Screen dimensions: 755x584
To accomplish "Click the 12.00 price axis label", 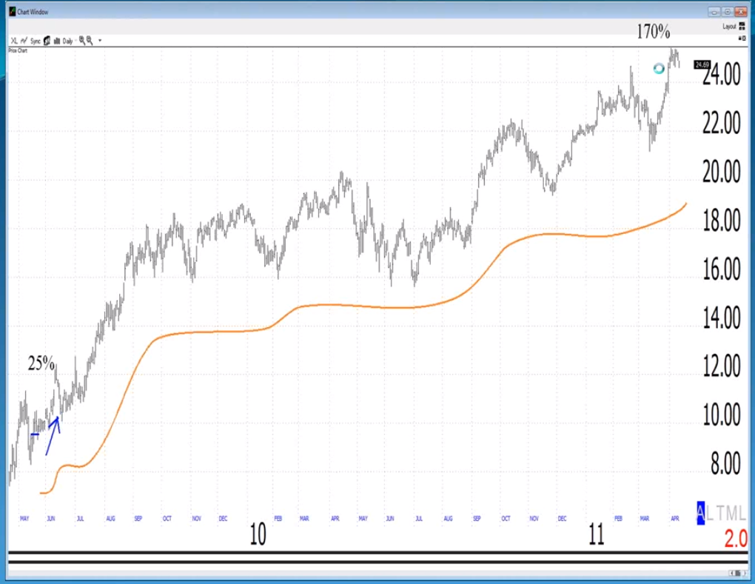I will (721, 366).
